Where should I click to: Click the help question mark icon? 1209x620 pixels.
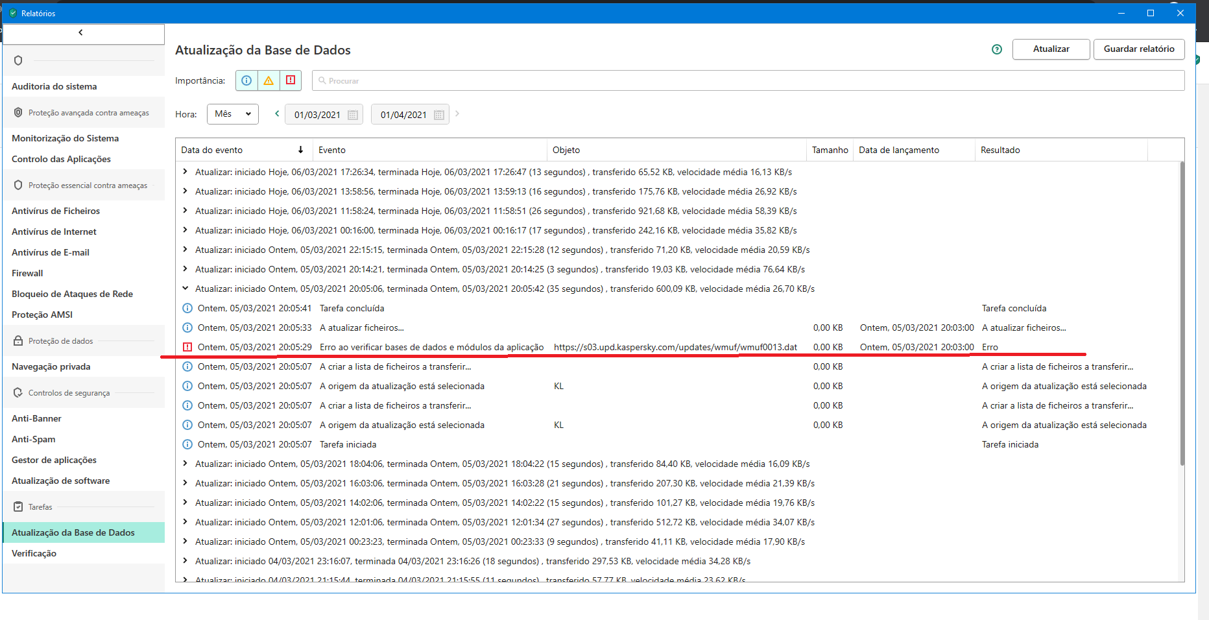tap(997, 49)
